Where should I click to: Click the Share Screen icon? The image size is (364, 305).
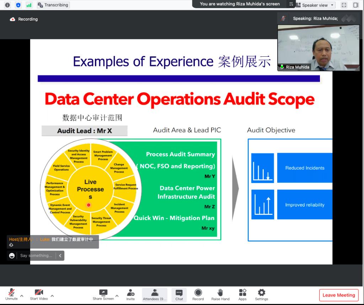click(103, 293)
